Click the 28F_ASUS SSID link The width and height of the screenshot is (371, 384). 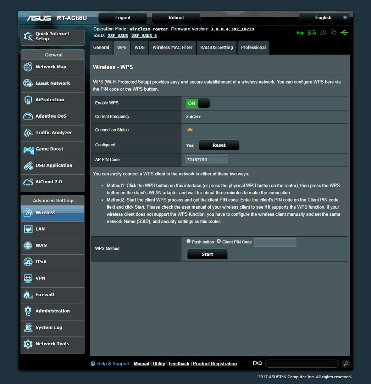click(118, 36)
